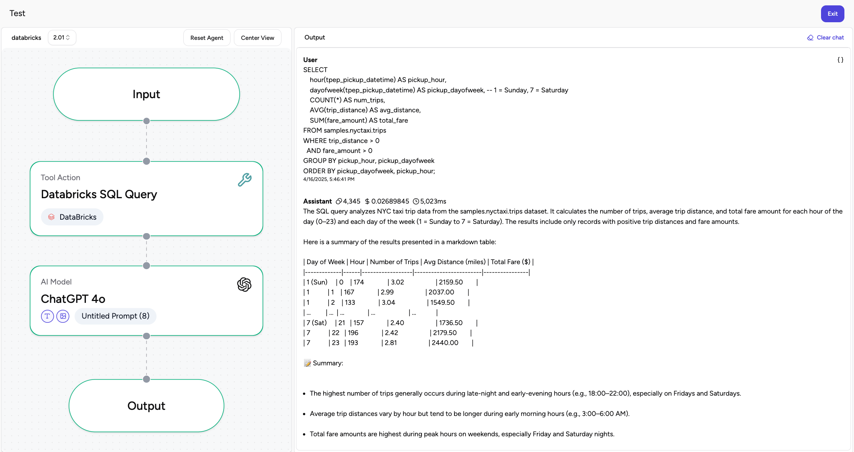Click the 'databricks' agent name label
Viewport: 854px width, 452px height.
click(26, 38)
